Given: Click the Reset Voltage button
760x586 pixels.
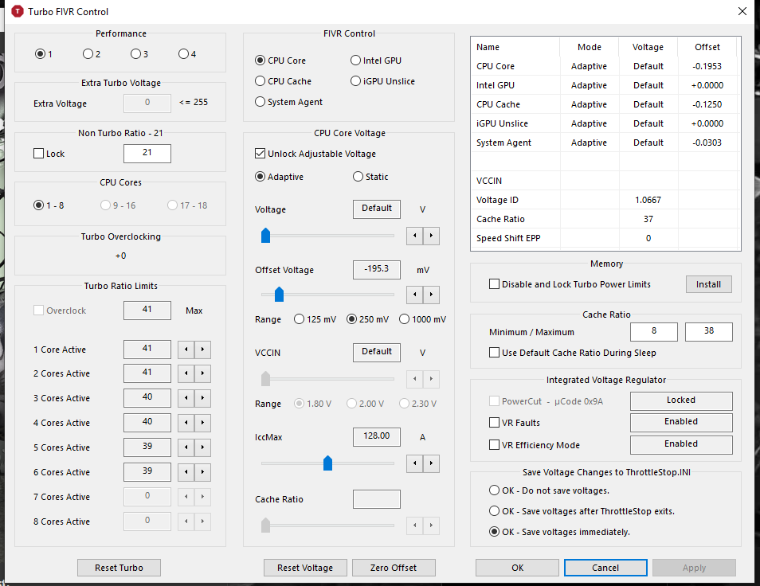Looking at the screenshot, I should click(x=305, y=568).
